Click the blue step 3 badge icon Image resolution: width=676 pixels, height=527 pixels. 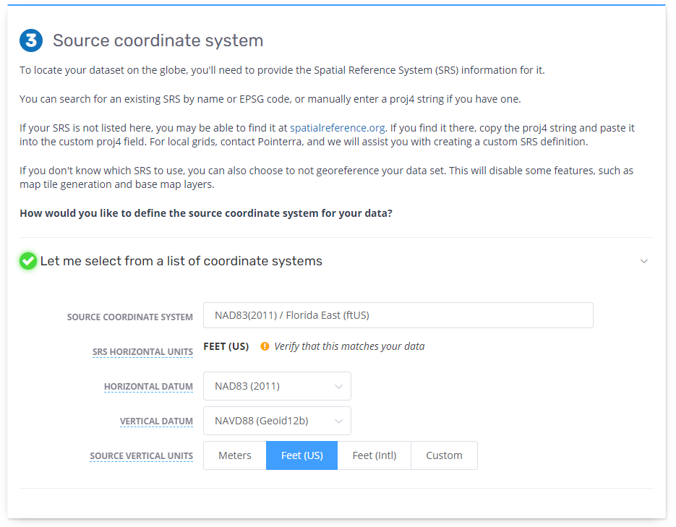point(31,40)
